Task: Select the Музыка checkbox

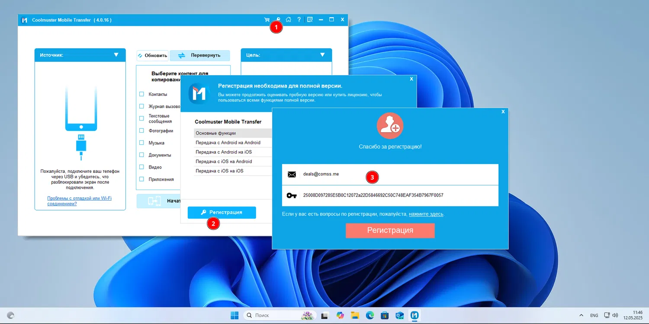Action: [141, 143]
